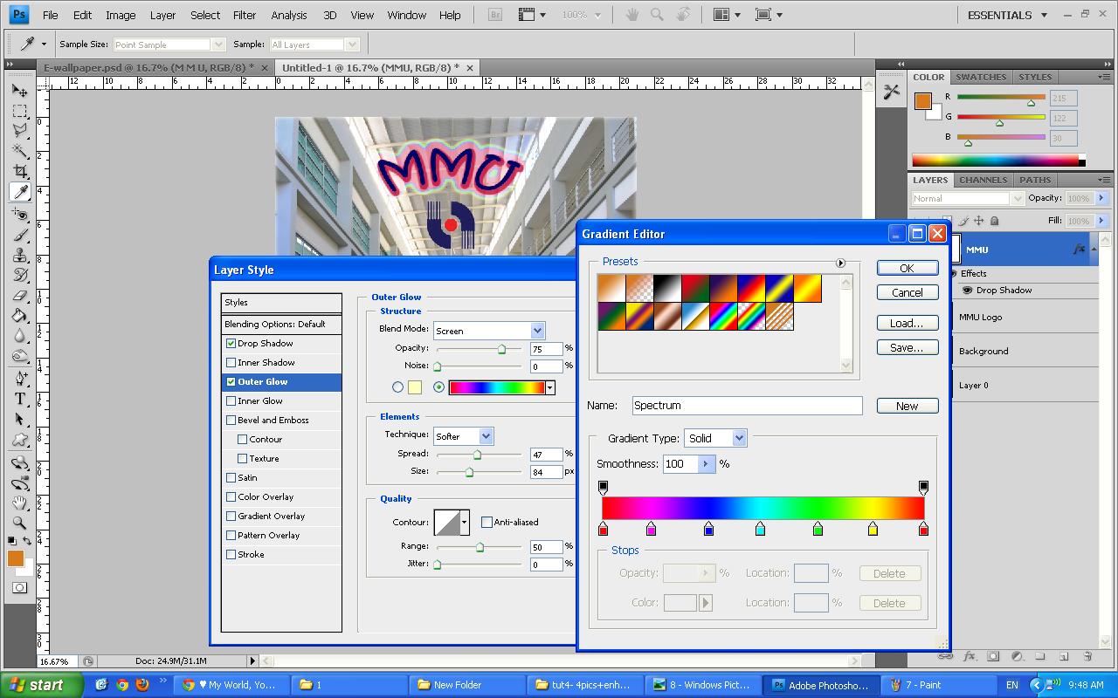Enable Anti-aliased in the Quality section
The width and height of the screenshot is (1118, 698).
(487, 522)
